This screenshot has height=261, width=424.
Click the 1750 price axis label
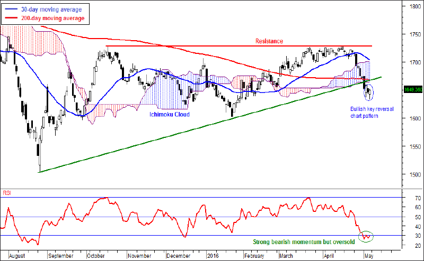(x=415, y=34)
